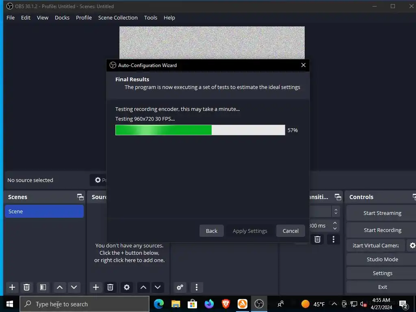Image resolution: width=416 pixels, height=312 pixels.
Task: Open the Help menu
Action: pos(169,17)
